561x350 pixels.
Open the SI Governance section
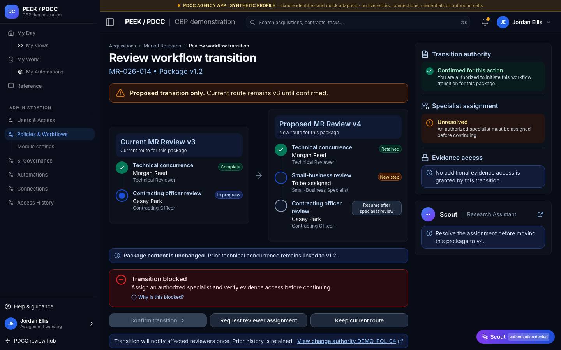pyautogui.click(x=50, y=161)
